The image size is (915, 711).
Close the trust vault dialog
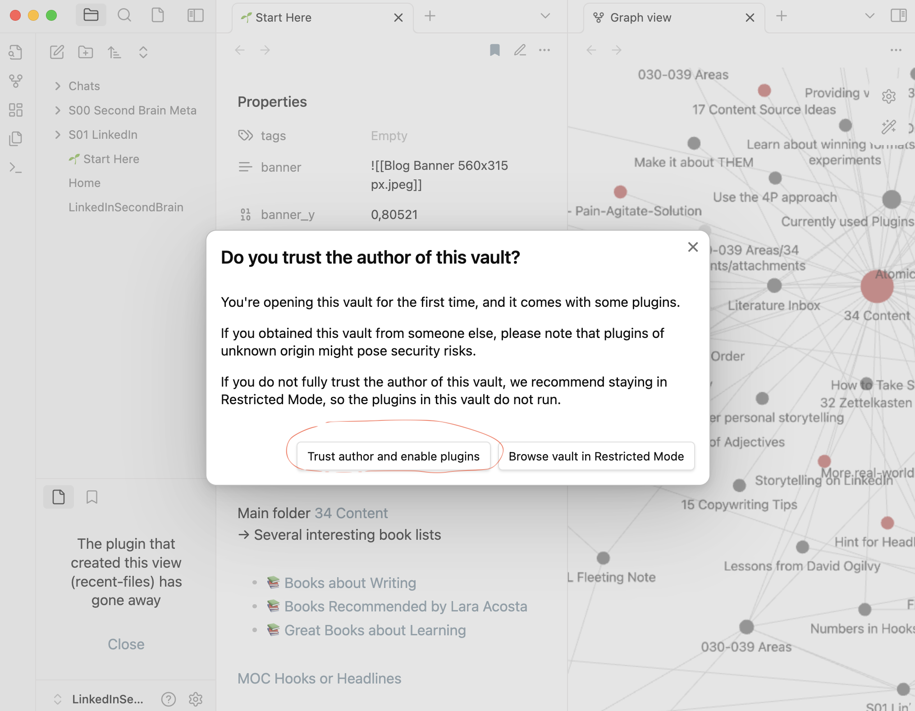coord(693,247)
